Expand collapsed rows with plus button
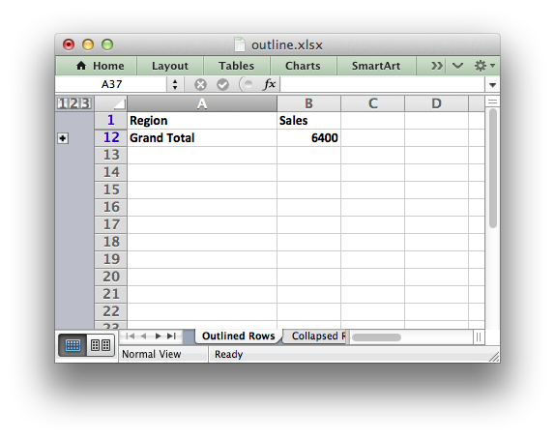Screen dimensions: 555x439 tap(63, 138)
